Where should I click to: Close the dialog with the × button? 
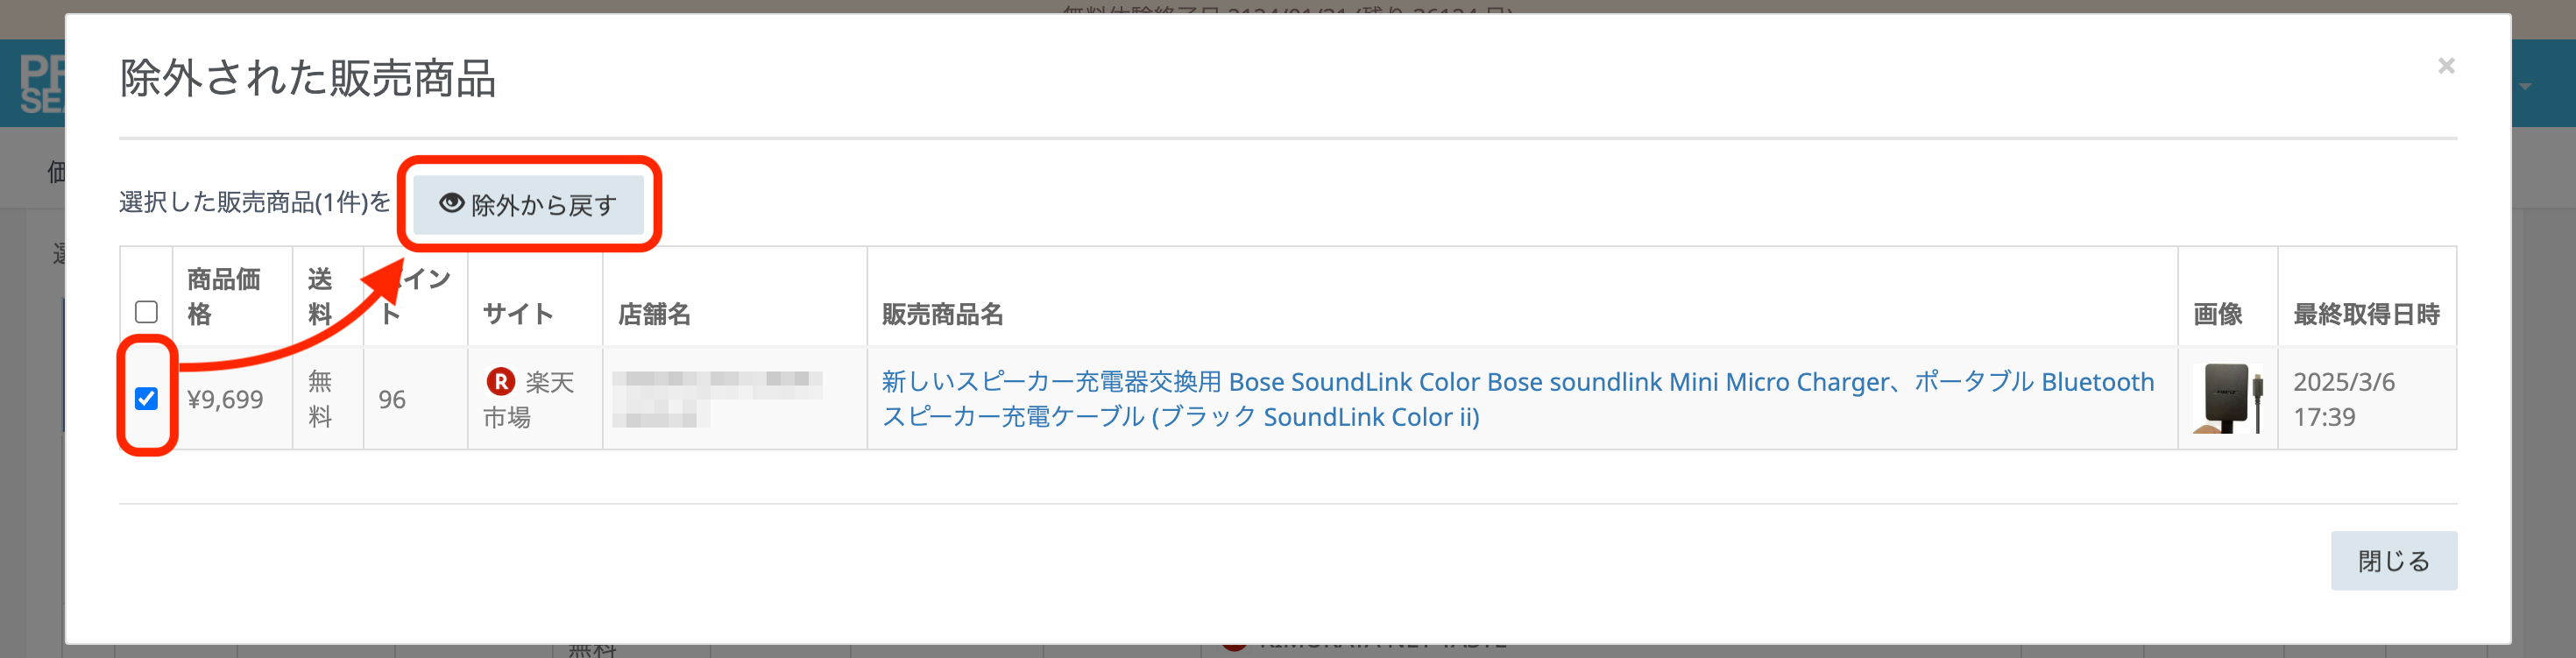[2445, 66]
